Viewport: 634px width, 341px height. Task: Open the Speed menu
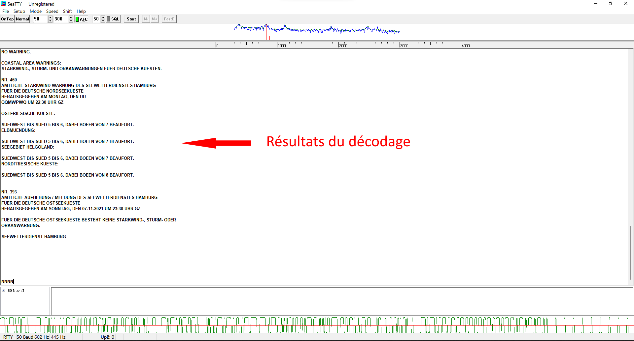pos(52,11)
